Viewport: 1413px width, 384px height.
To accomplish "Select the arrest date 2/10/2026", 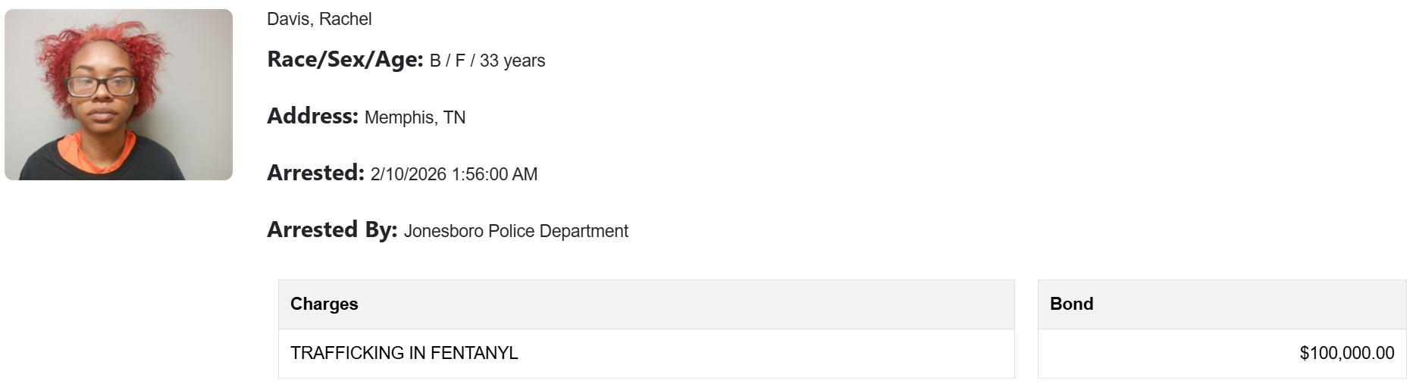I will (x=408, y=174).
